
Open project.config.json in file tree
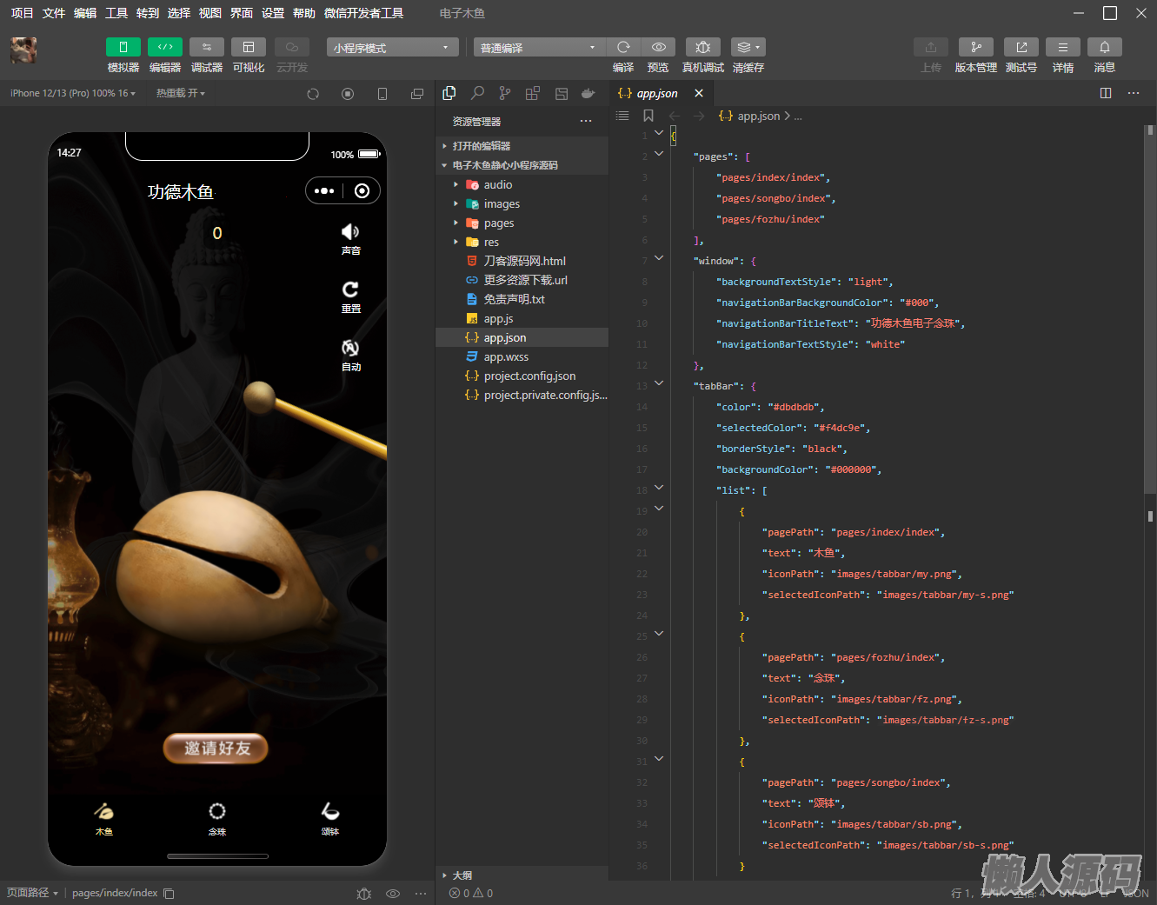point(529,376)
